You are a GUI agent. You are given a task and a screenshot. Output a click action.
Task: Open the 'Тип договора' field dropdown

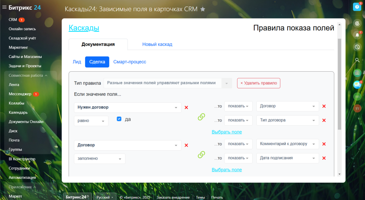(x=288, y=120)
